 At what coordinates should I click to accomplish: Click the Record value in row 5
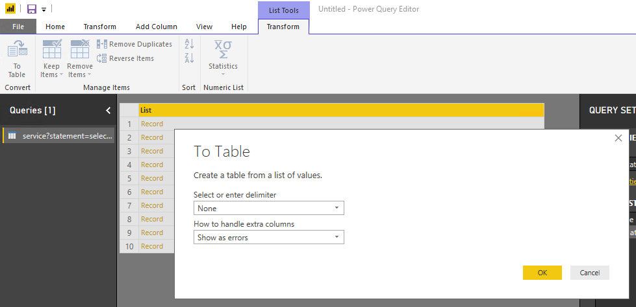click(152, 178)
